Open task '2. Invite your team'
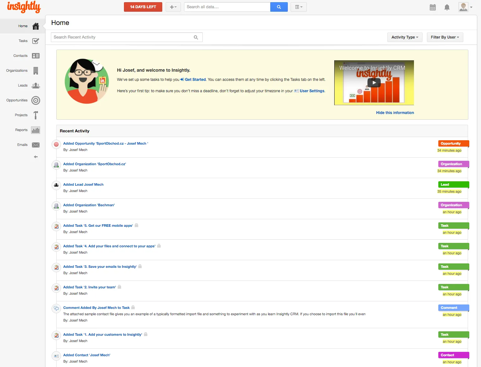Viewport: 481px width, 367px height. 89,287
